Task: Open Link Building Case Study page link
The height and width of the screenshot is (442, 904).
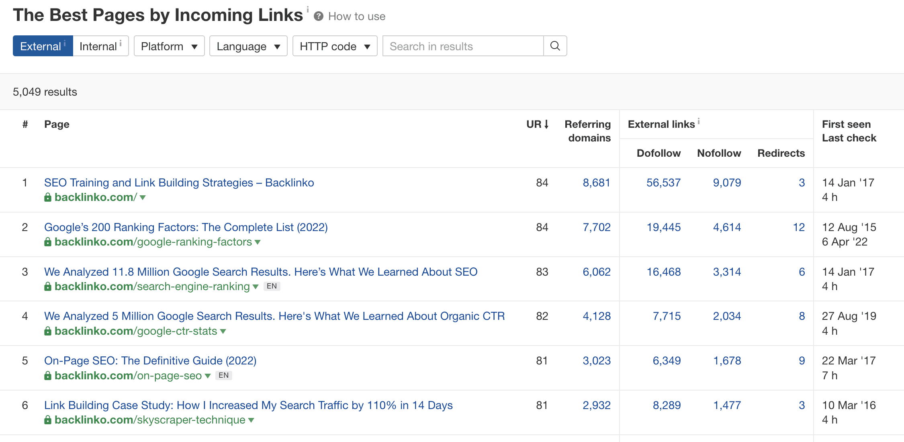Action: [x=248, y=405]
